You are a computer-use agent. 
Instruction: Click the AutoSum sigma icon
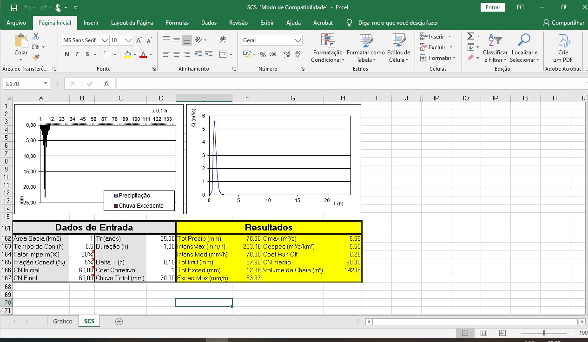pos(470,36)
